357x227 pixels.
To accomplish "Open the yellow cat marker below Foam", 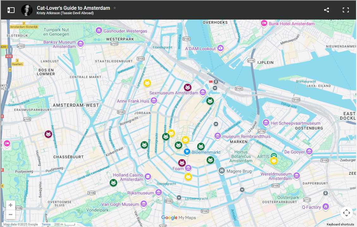I will (188, 177).
